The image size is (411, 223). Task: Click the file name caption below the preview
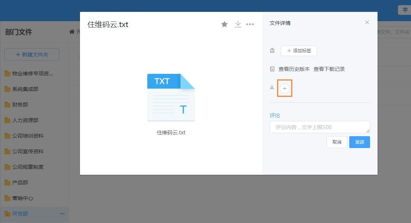tap(171, 132)
